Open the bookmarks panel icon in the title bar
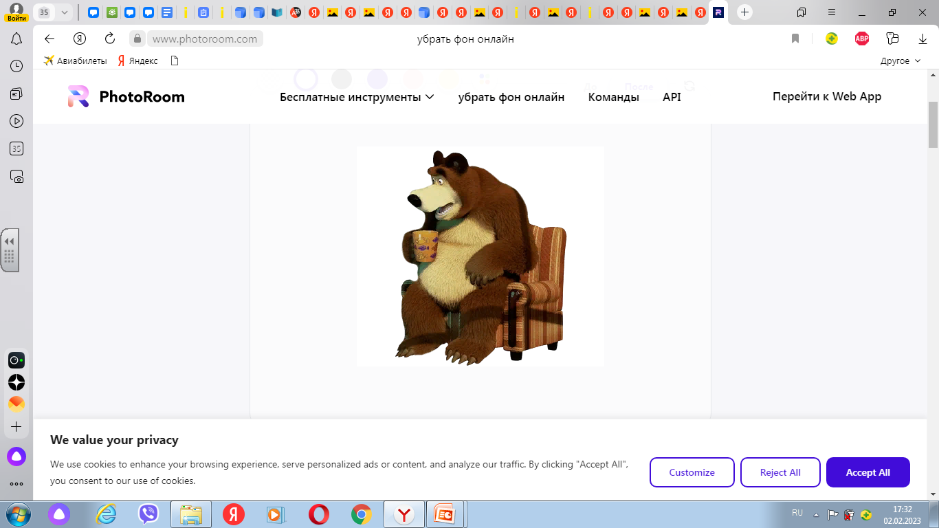939x528 pixels. tap(802, 12)
